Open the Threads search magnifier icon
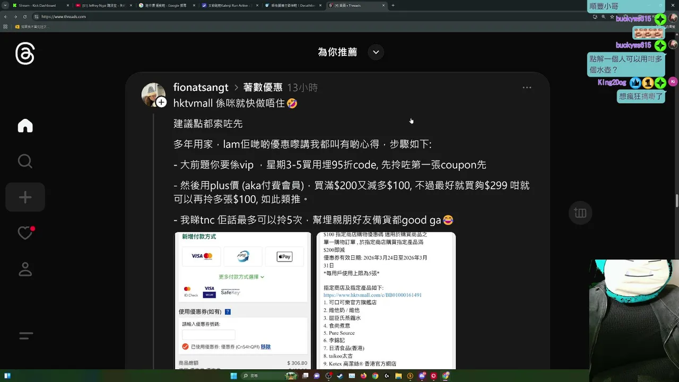The width and height of the screenshot is (679, 382). [x=25, y=161]
